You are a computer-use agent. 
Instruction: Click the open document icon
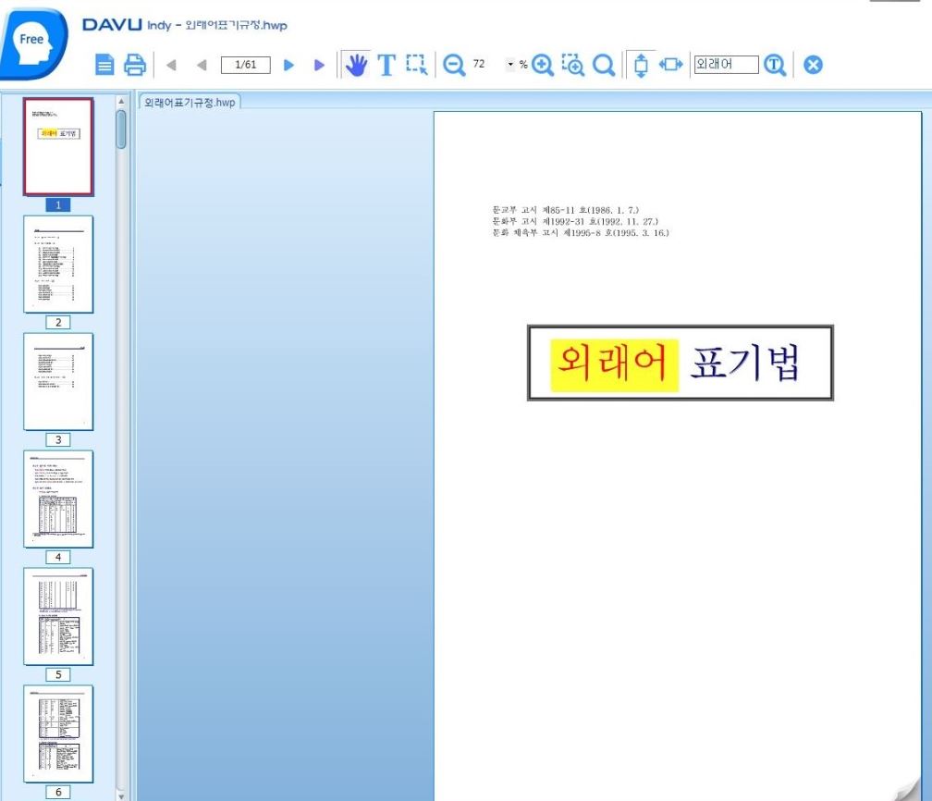pos(106,65)
